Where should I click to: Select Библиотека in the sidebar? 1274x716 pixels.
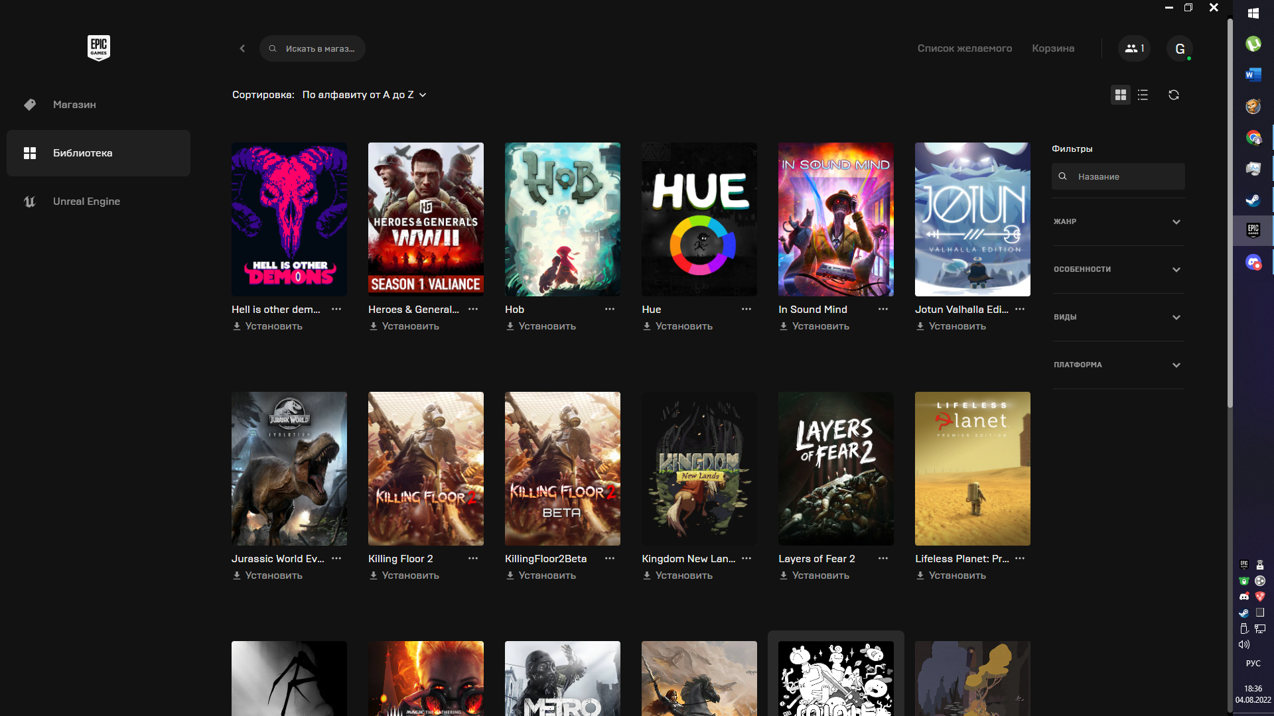tap(98, 153)
